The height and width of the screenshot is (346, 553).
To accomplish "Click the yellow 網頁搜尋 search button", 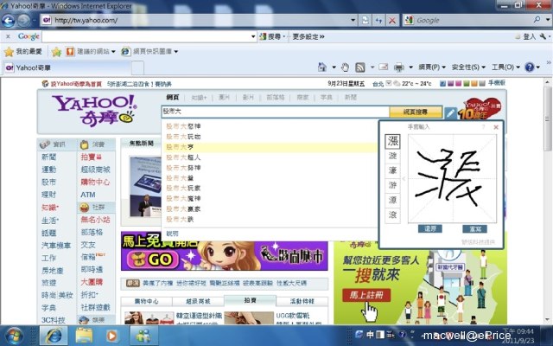I will [x=416, y=112].
